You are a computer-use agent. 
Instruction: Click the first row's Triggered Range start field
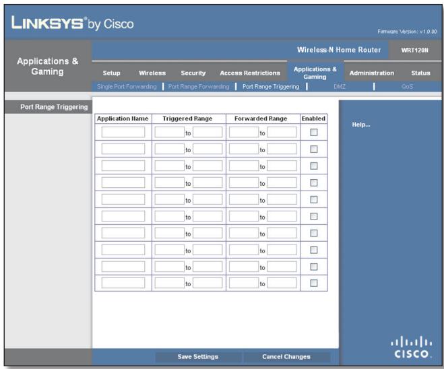[x=170, y=132]
